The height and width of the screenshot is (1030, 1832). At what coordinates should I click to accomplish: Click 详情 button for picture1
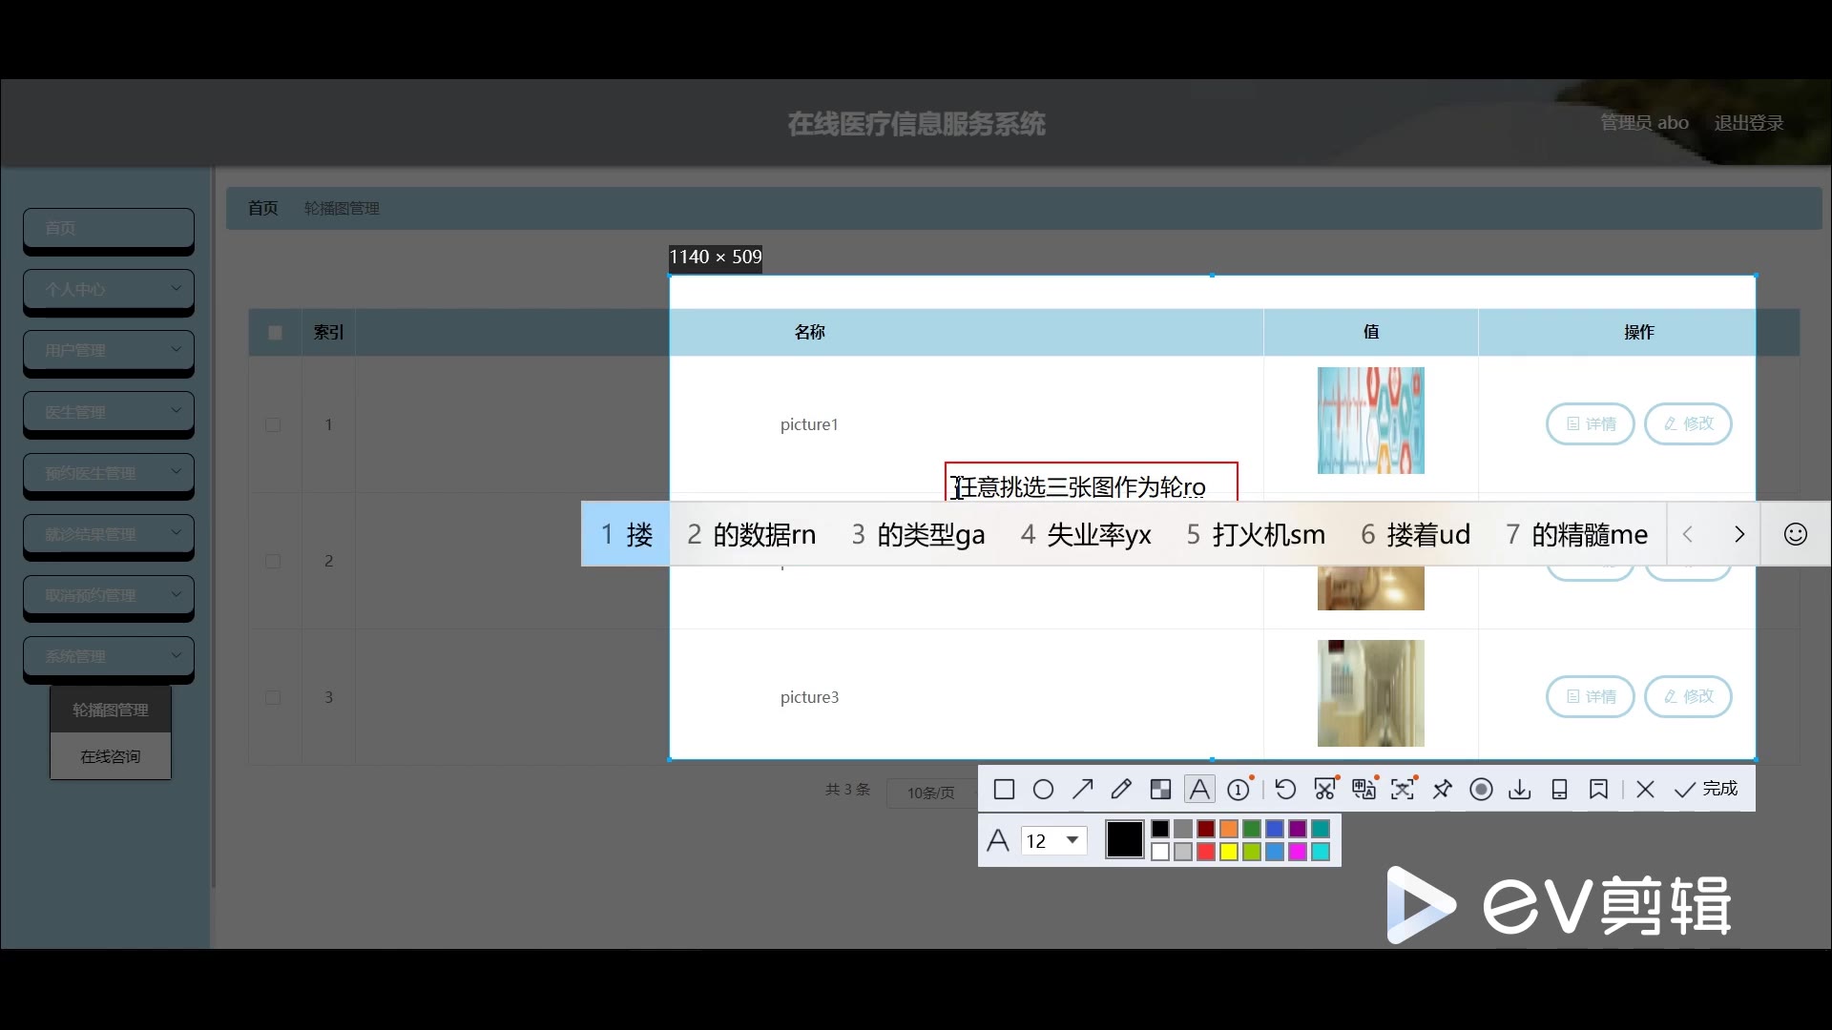tap(1591, 423)
